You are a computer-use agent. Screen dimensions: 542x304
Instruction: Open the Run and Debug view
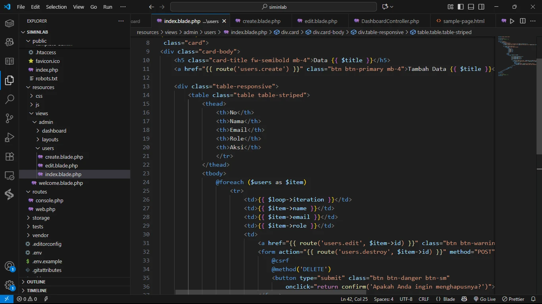[10, 137]
